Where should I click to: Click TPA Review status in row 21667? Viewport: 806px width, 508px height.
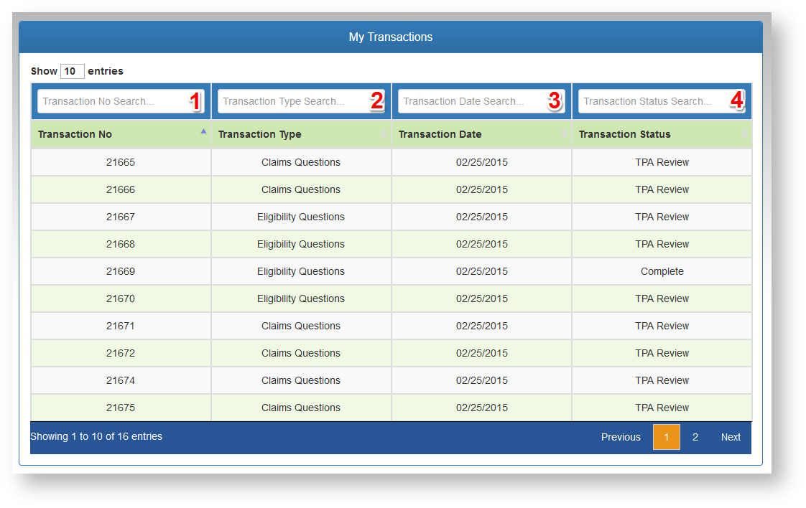tap(662, 217)
